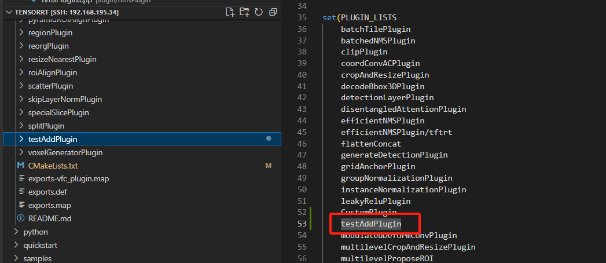Click the file icon beside exports-vfc_plugin.map
Screen dimensions: 606x263
click(21, 178)
